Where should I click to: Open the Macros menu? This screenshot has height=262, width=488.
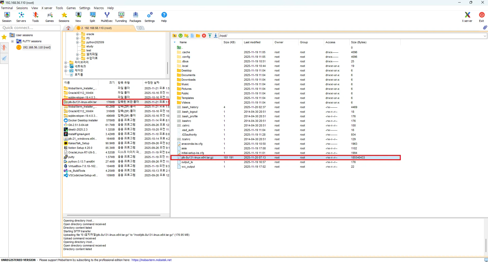tap(99, 8)
